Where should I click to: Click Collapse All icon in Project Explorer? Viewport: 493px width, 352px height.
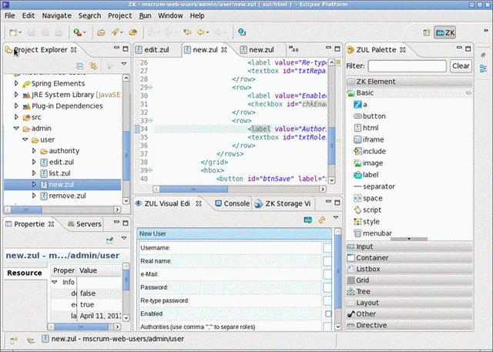click(80, 66)
